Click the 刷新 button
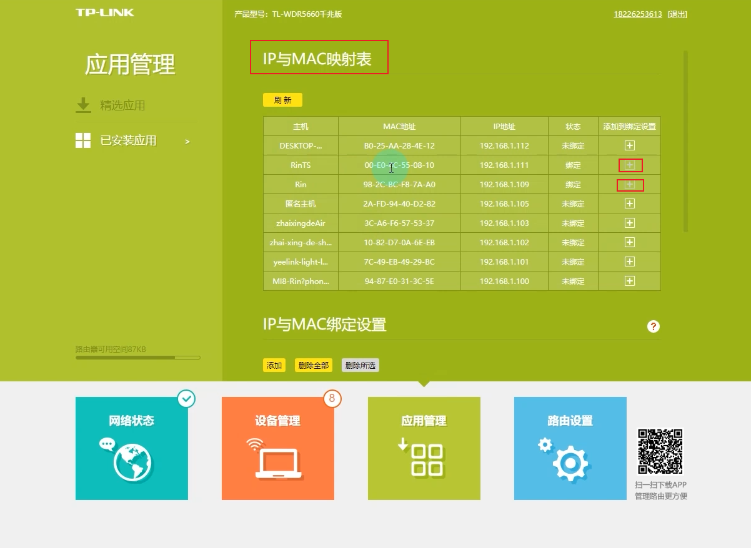751x548 pixels. click(x=282, y=100)
